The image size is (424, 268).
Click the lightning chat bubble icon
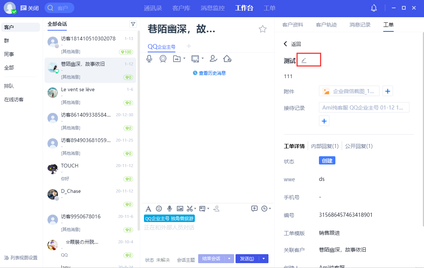[254, 209]
